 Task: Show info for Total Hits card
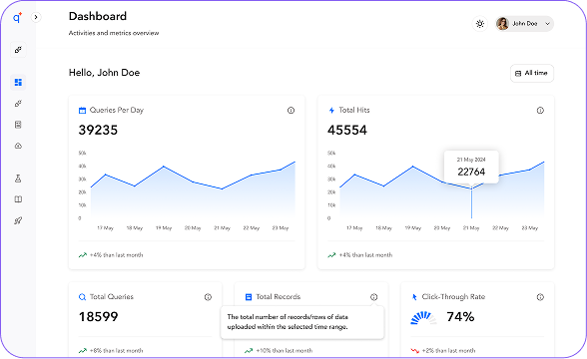click(x=540, y=111)
